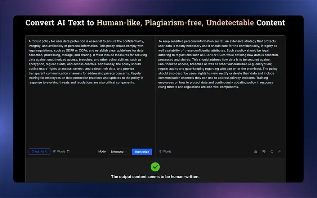The width and height of the screenshot is (317, 198).
Task: Click the "Undetectable" word in the heading
Action: click(x=230, y=23)
